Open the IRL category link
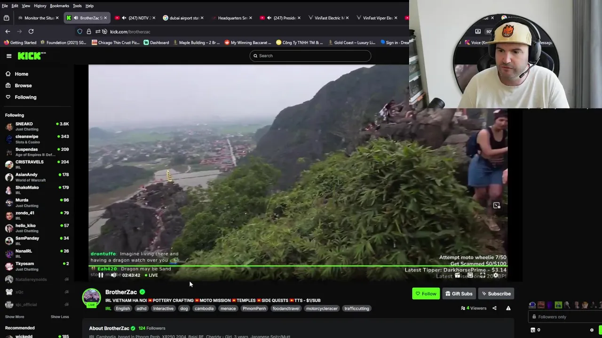Viewport: 602px width, 338px height. tap(108, 308)
